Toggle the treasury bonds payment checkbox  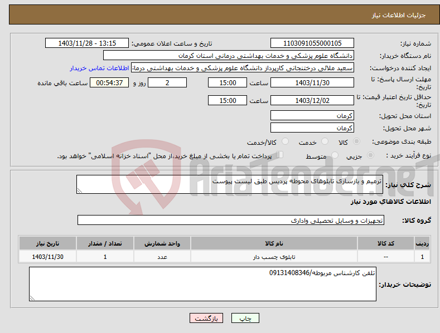pyautogui.click(x=279, y=155)
